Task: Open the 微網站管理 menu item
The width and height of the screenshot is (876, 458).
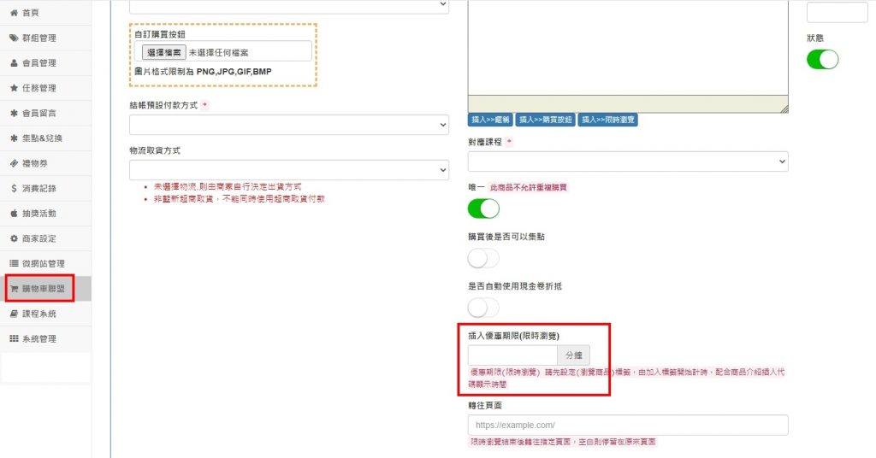Action: 45,263
